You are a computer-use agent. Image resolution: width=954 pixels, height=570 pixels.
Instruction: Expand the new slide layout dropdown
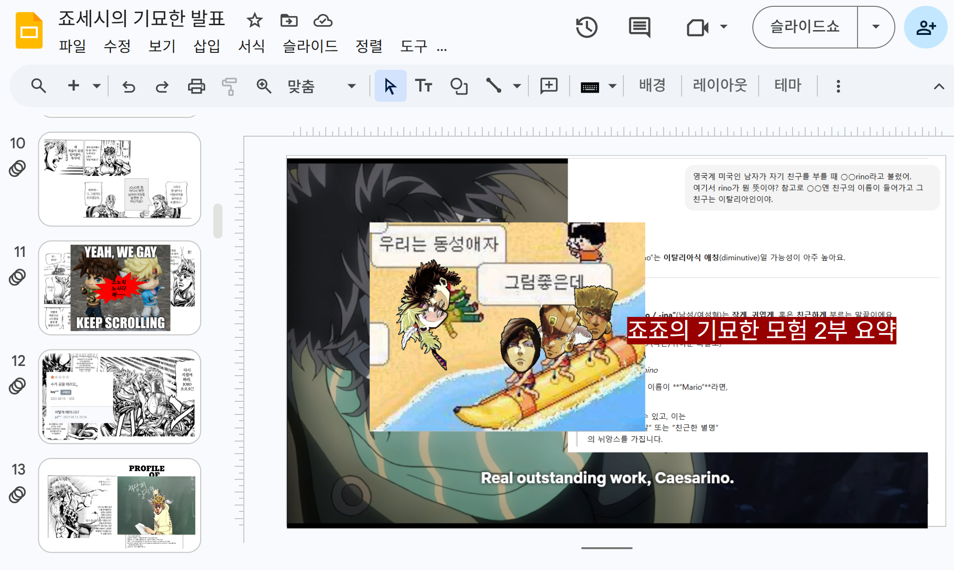[96, 86]
